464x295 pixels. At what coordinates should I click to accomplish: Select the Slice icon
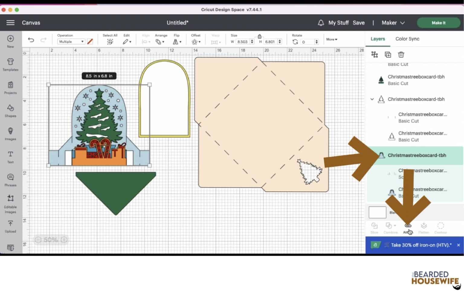[375, 225]
